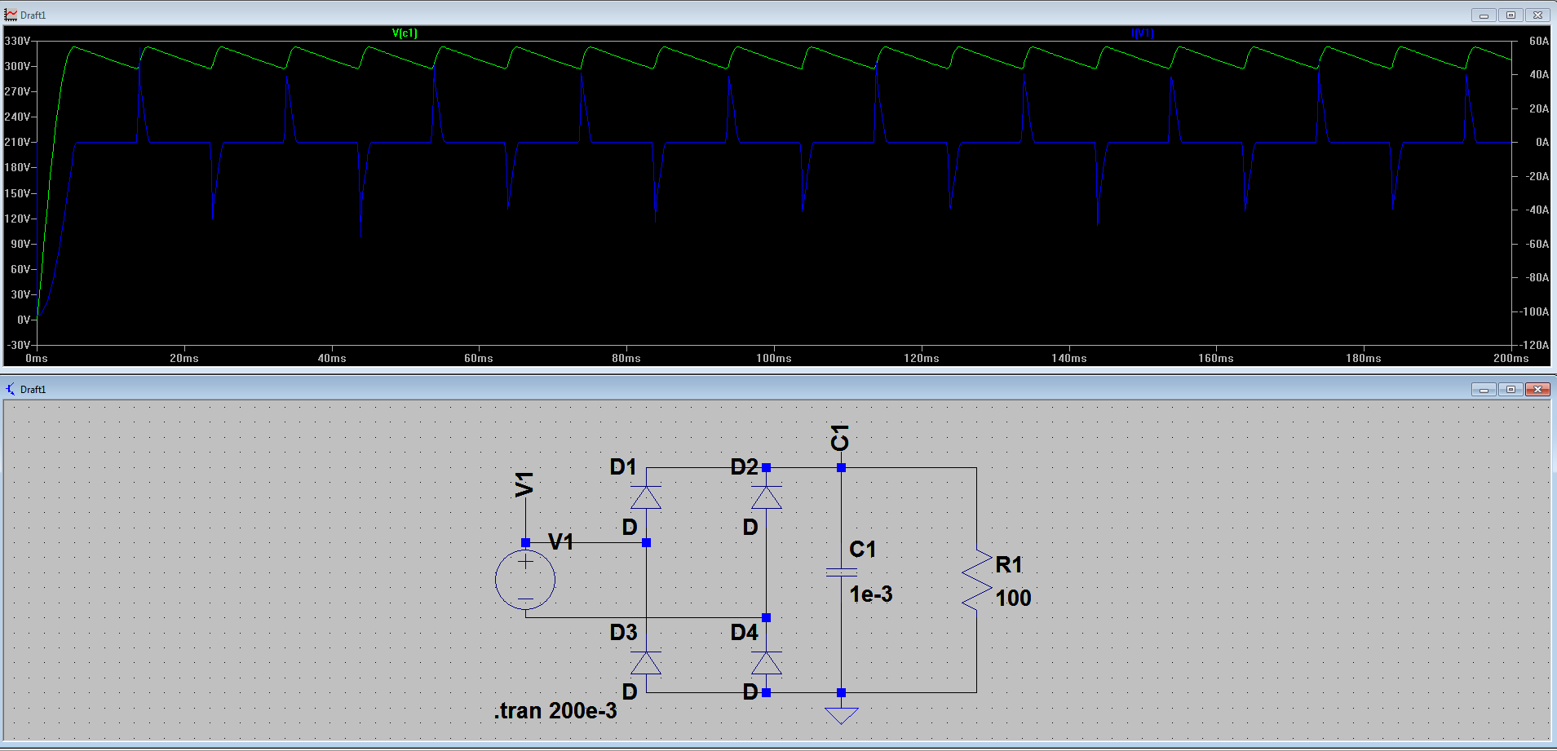Click the D3 name label
The image size is (1557, 751).
point(624,633)
